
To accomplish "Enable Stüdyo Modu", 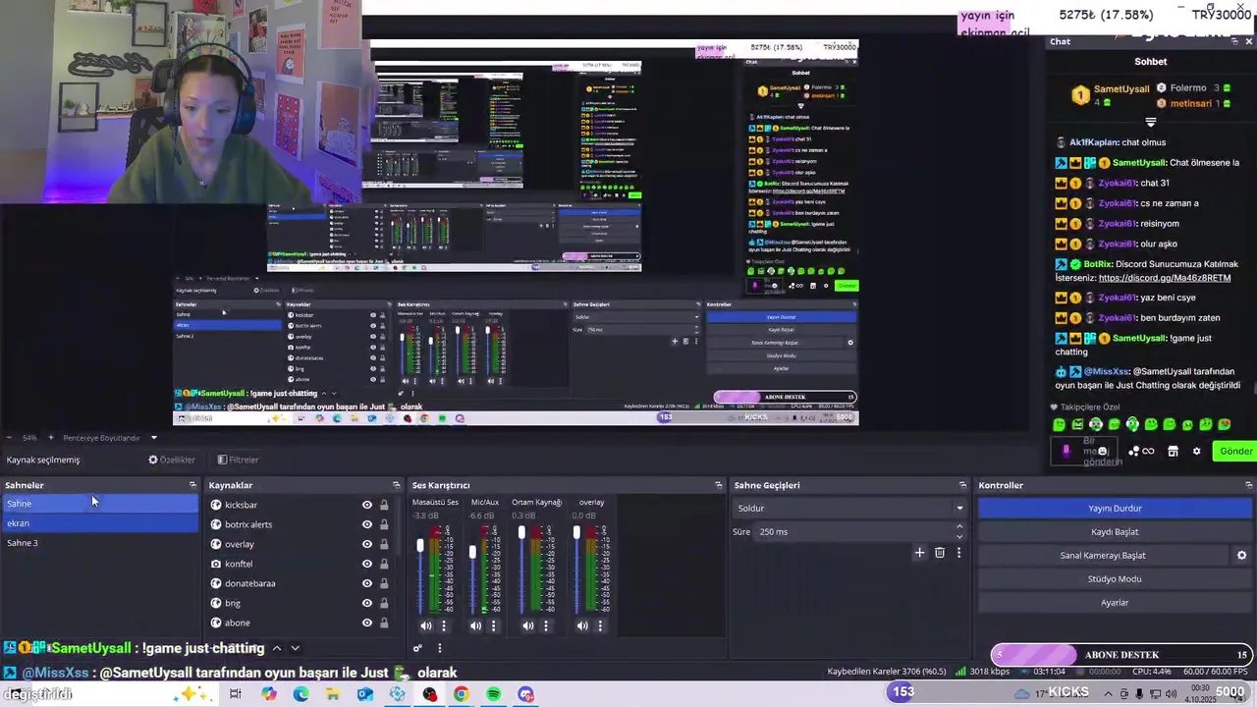I will pos(1115,578).
